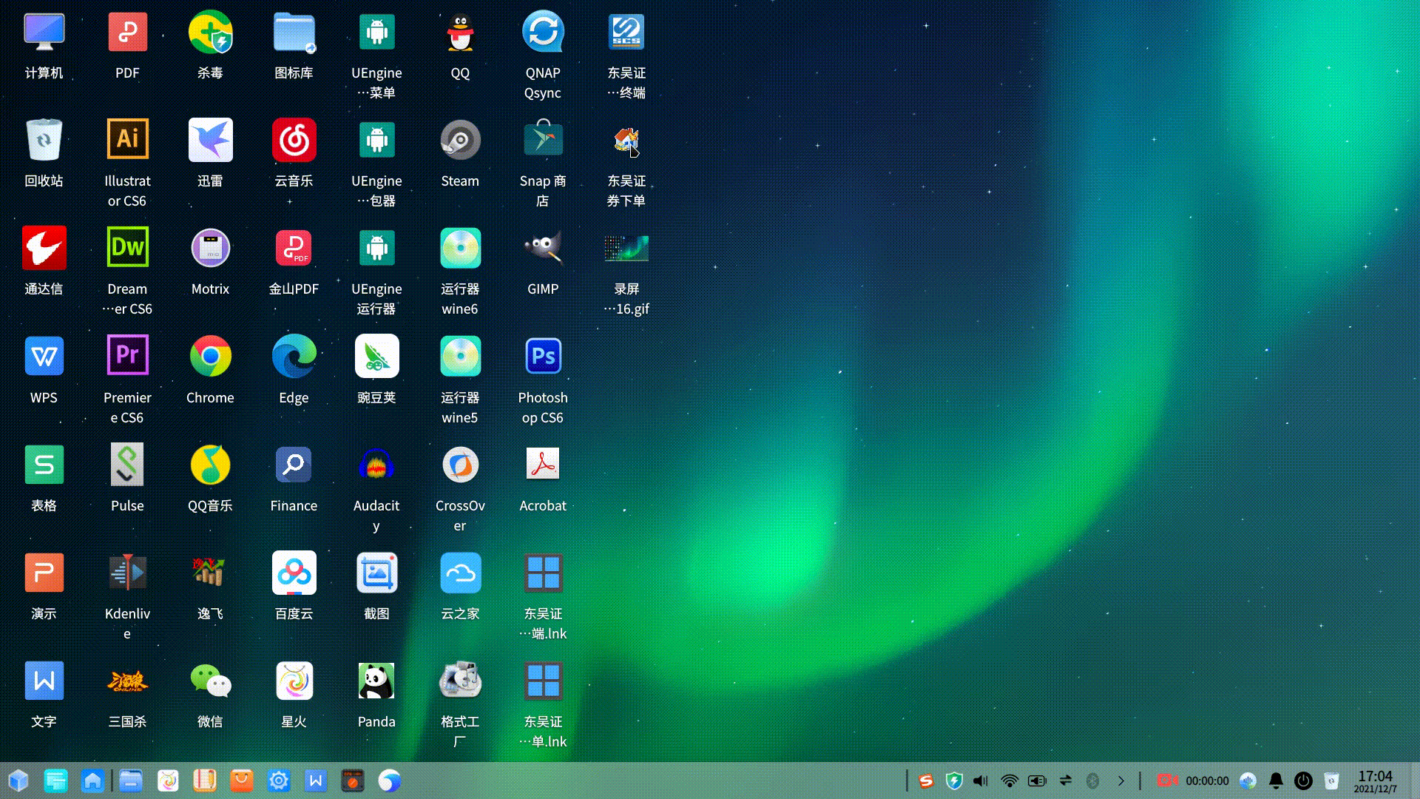Image resolution: width=1420 pixels, height=799 pixels.
Task: Launch the GIMP image editor
Action: (x=543, y=248)
